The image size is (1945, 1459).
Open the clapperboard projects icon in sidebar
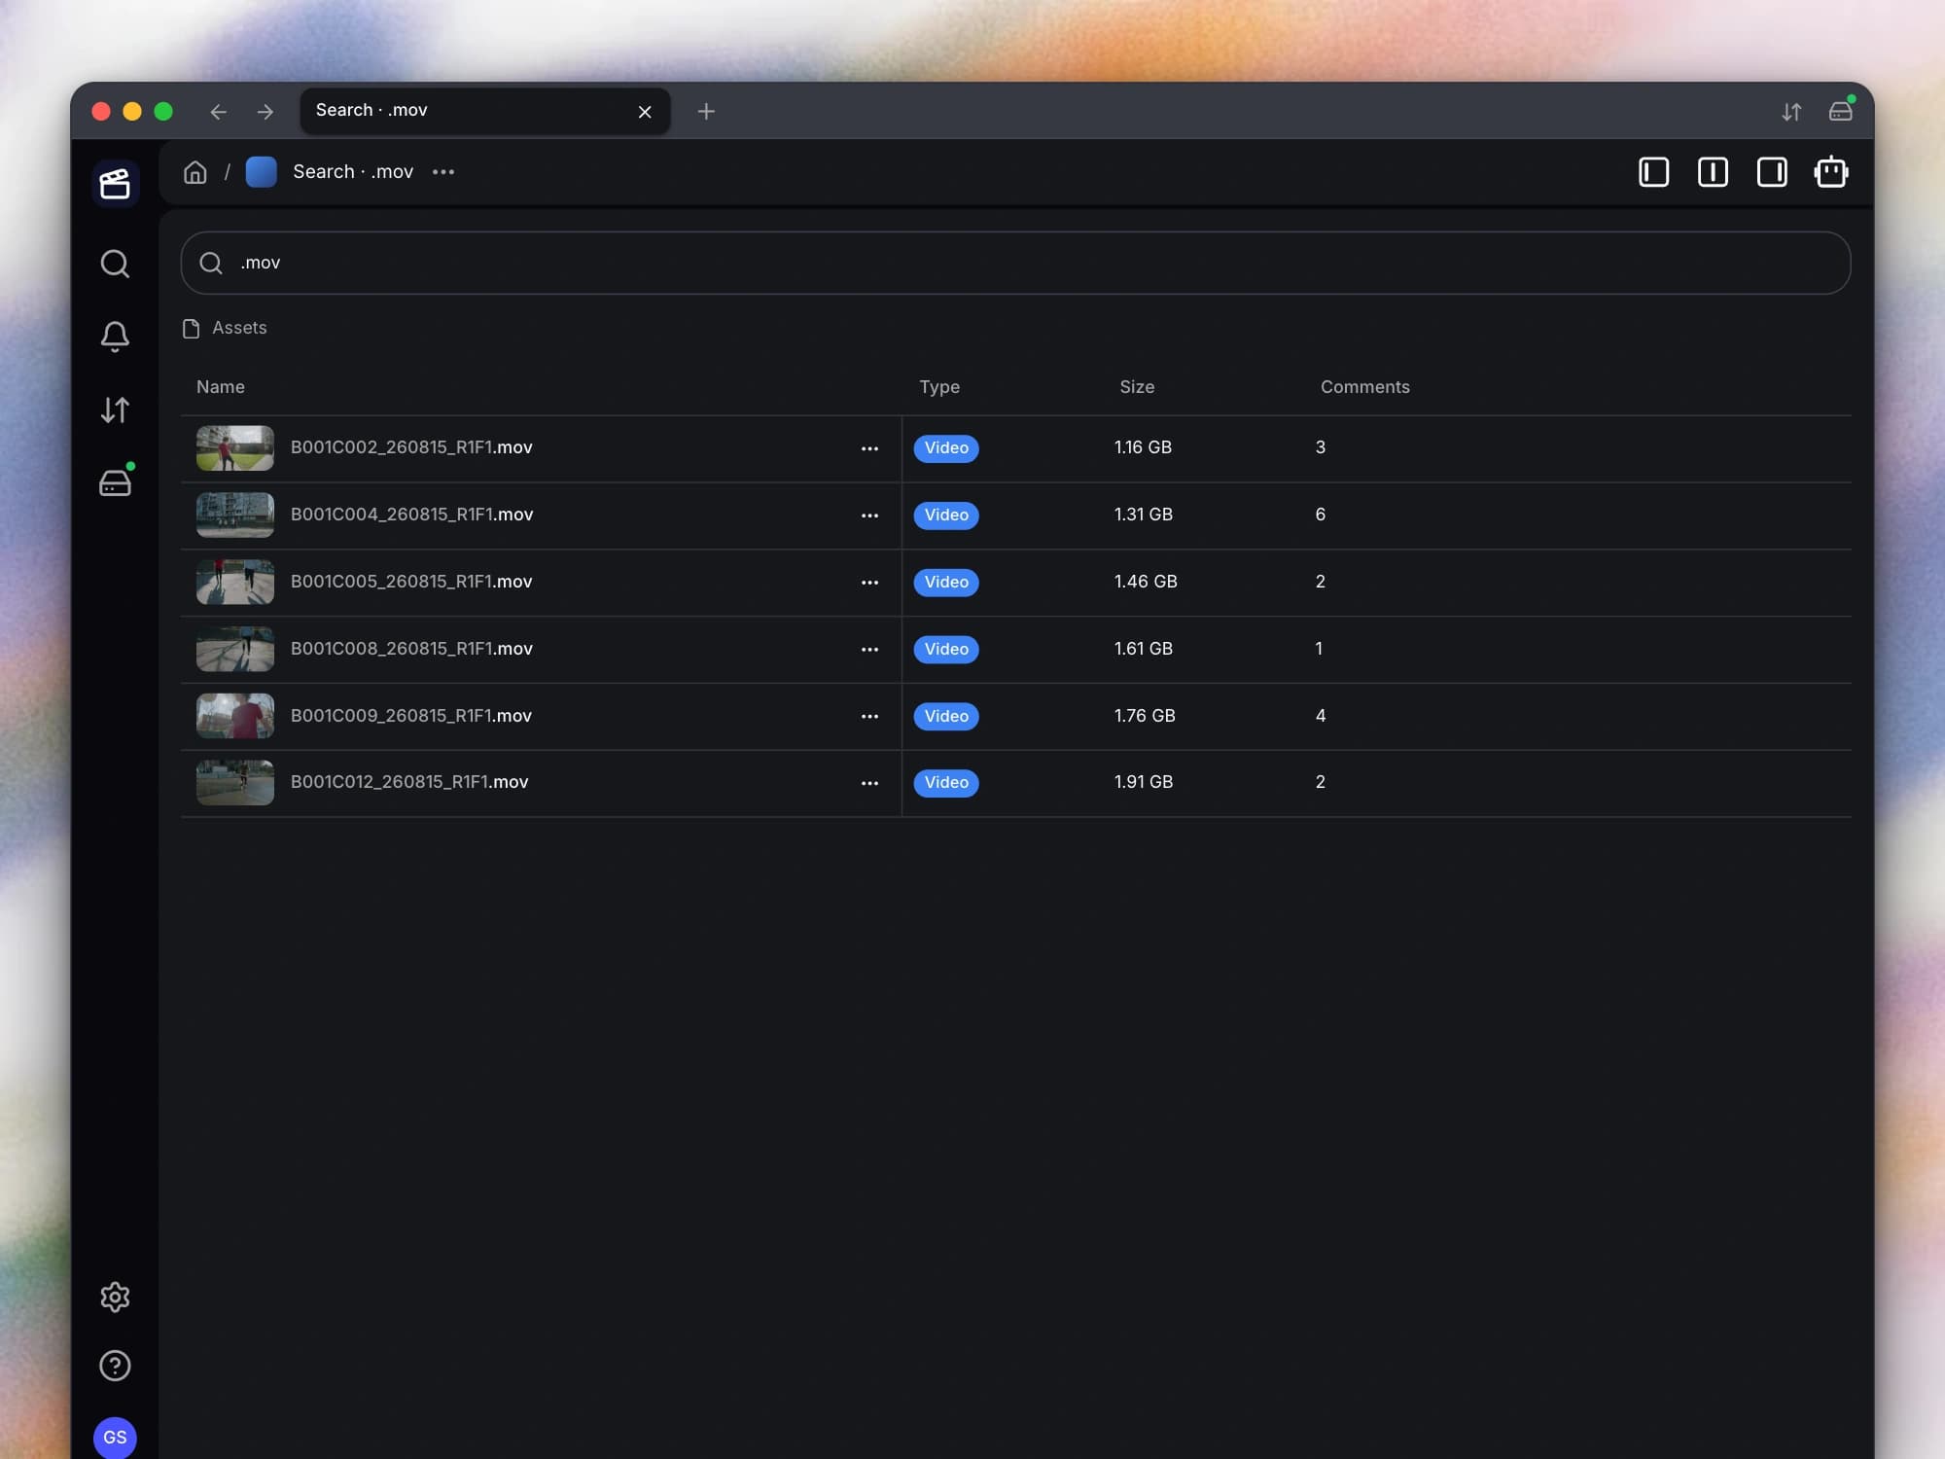[115, 183]
